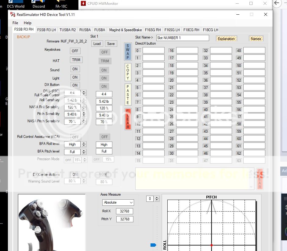This screenshot has width=287, height=251.
Task: Enable Roll Control Assistance (RCA)
Action: coord(75,137)
